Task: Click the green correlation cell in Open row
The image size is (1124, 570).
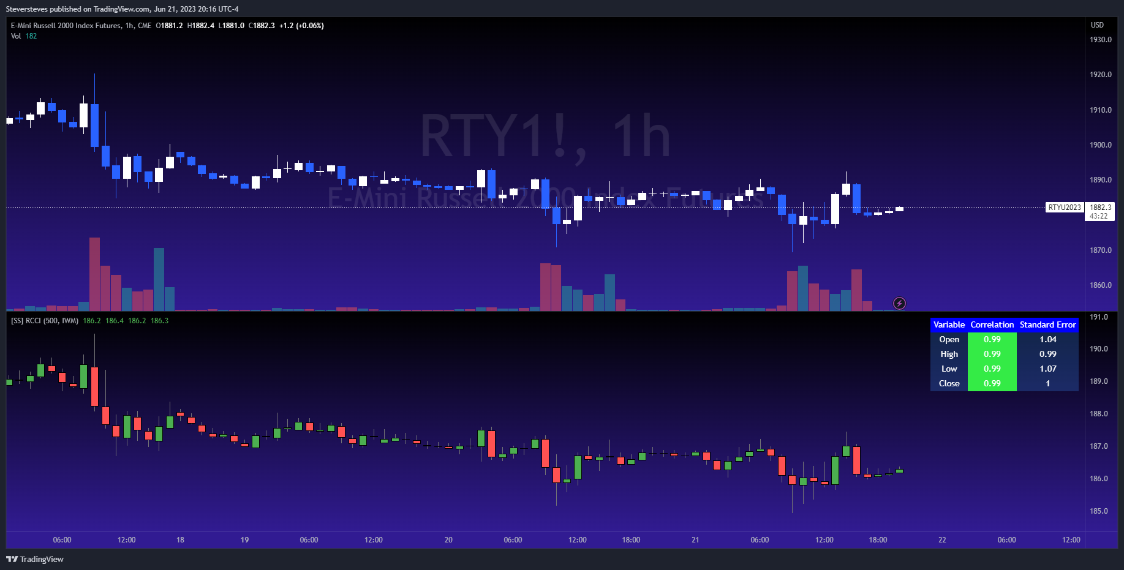Action: [992, 339]
